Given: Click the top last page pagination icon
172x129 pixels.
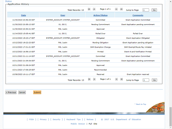Looking at the screenshot, I should pos(121,9).
